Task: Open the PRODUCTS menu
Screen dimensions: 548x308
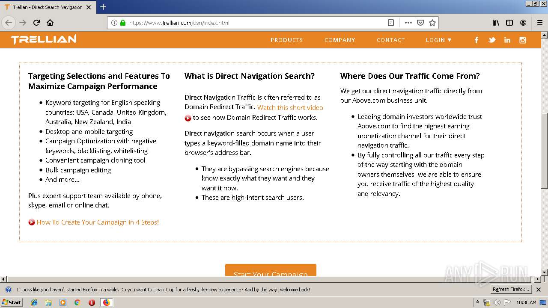Action: 286,40
